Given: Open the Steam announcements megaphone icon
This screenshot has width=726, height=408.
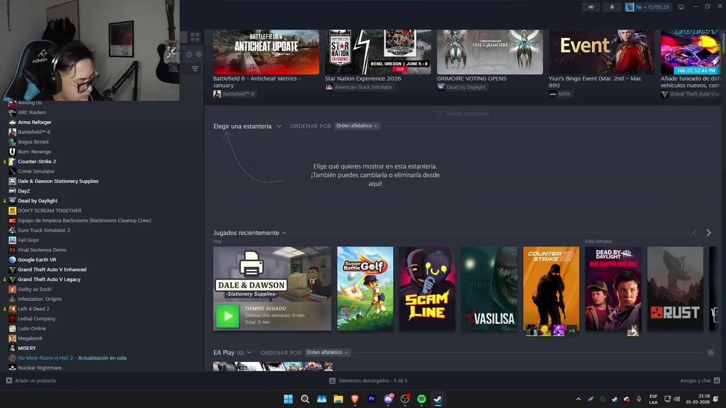Looking at the screenshot, I should (591, 7).
